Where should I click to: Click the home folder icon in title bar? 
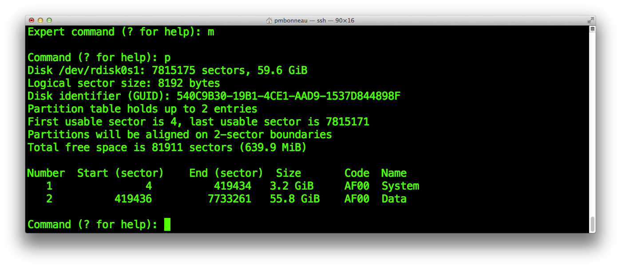(x=269, y=20)
